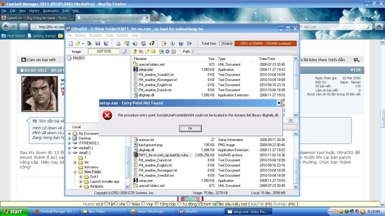Viewport: 385px width, 216px height.
Task: Open the dropdown arrow beside Open file icon
Action: (82, 43)
